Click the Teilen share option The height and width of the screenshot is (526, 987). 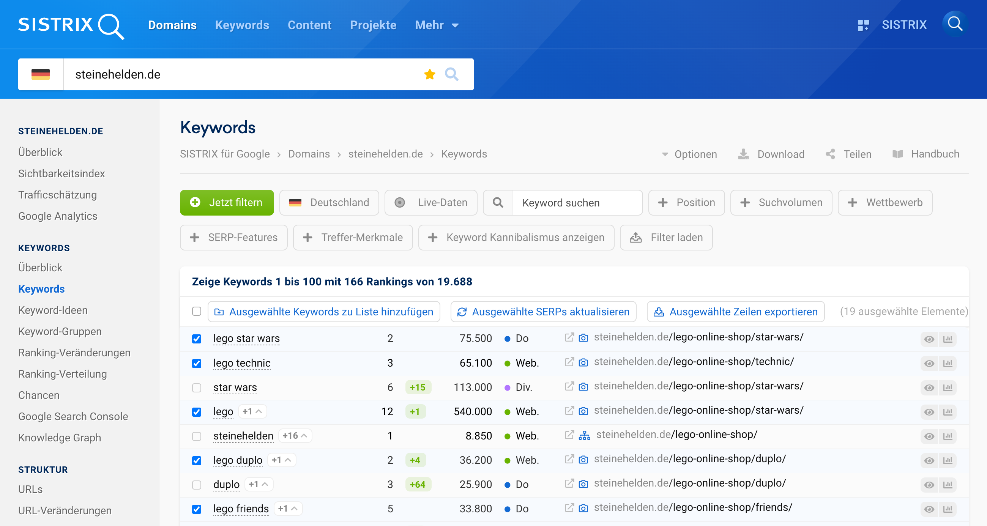(849, 154)
